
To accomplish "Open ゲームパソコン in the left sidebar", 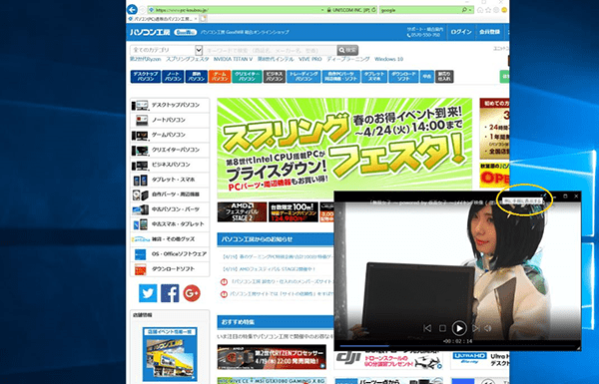I will click(x=170, y=135).
